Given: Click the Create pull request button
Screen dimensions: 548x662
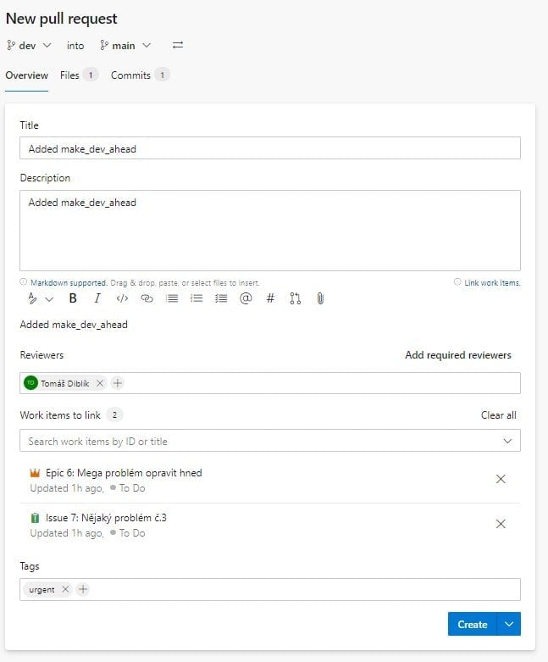Looking at the screenshot, I should [x=473, y=624].
